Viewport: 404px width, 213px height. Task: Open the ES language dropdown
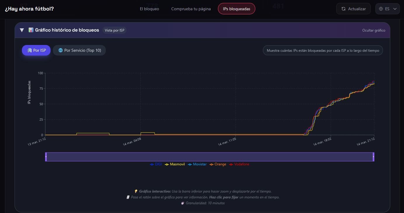click(387, 9)
